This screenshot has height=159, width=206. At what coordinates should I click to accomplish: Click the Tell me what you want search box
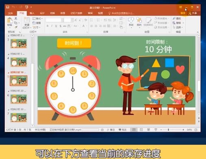point(121,13)
